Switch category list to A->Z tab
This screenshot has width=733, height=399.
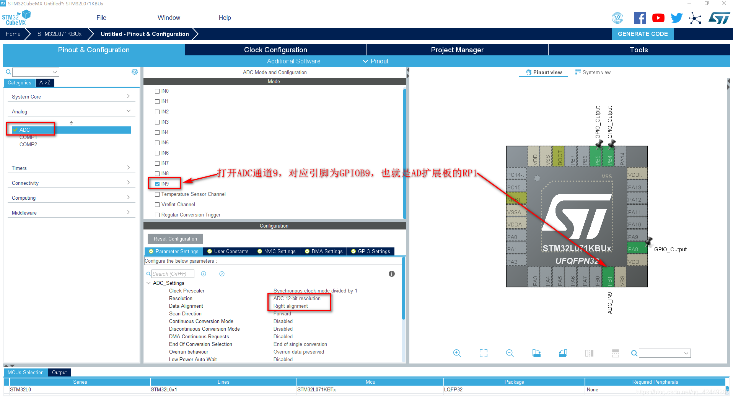click(45, 82)
